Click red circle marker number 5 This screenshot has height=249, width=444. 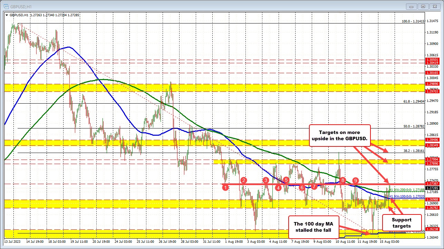(x=286, y=180)
